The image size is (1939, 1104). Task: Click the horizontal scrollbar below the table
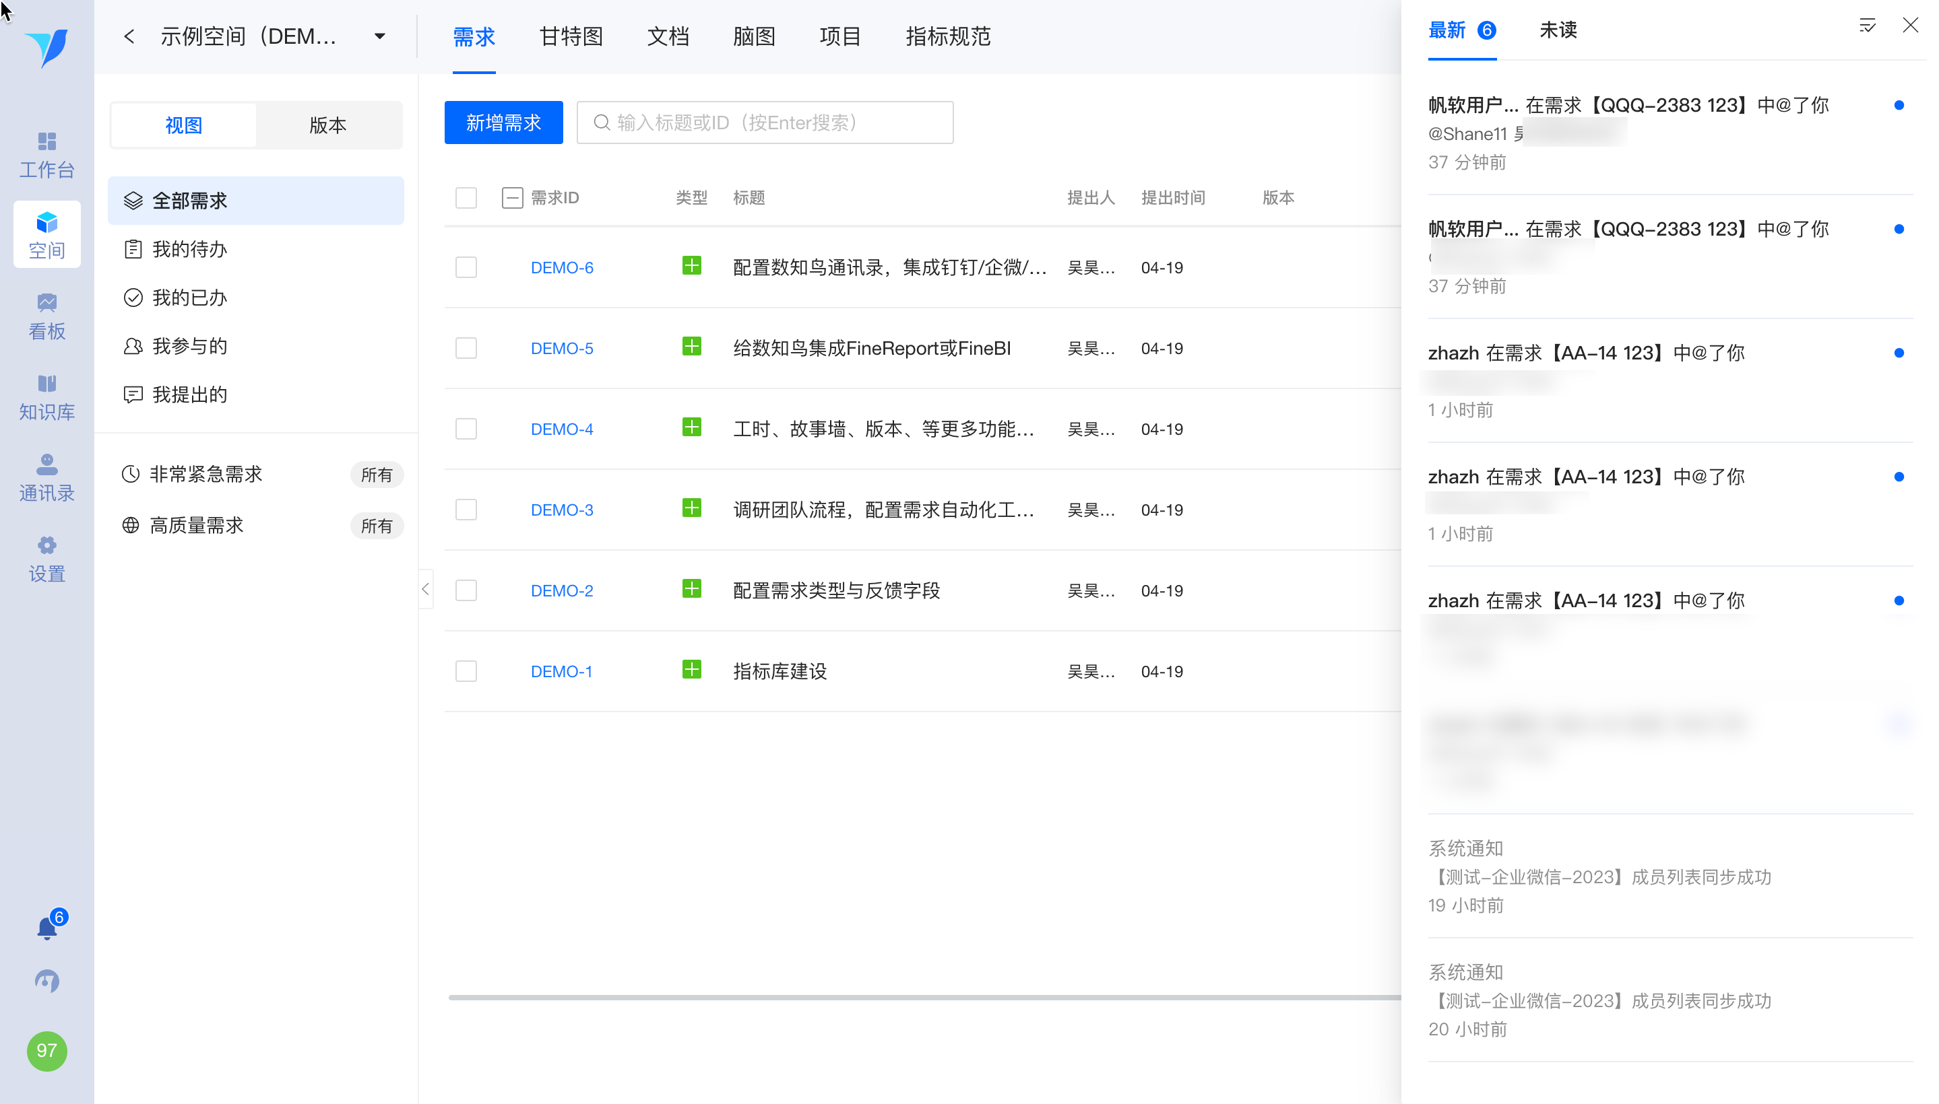(x=911, y=997)
